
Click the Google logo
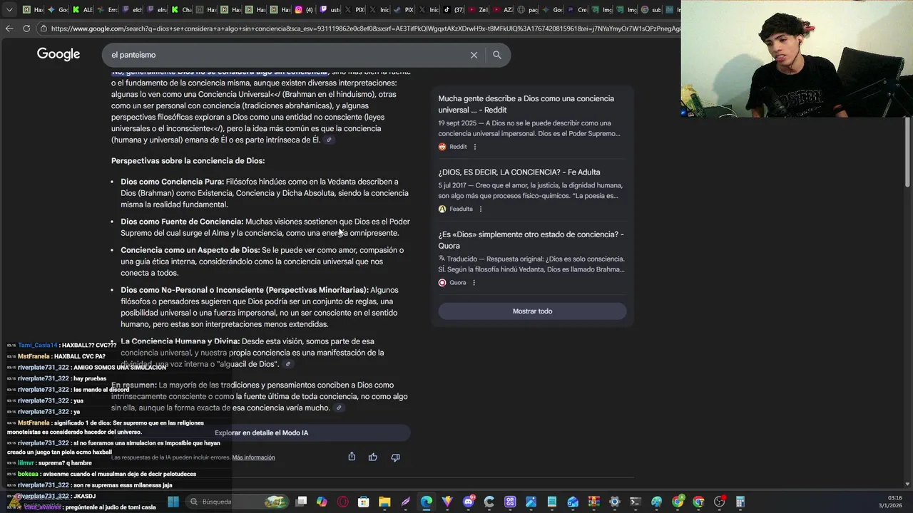click(58, 55)
